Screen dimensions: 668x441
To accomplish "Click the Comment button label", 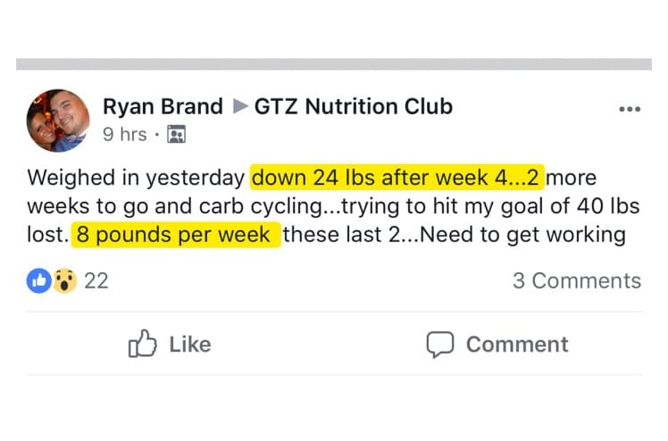I will pos(516,345).
